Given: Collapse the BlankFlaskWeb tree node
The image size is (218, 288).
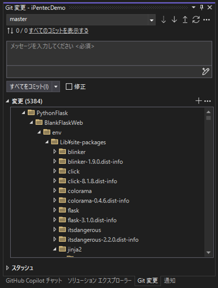Looking at the screenshot, I should 31,122.
